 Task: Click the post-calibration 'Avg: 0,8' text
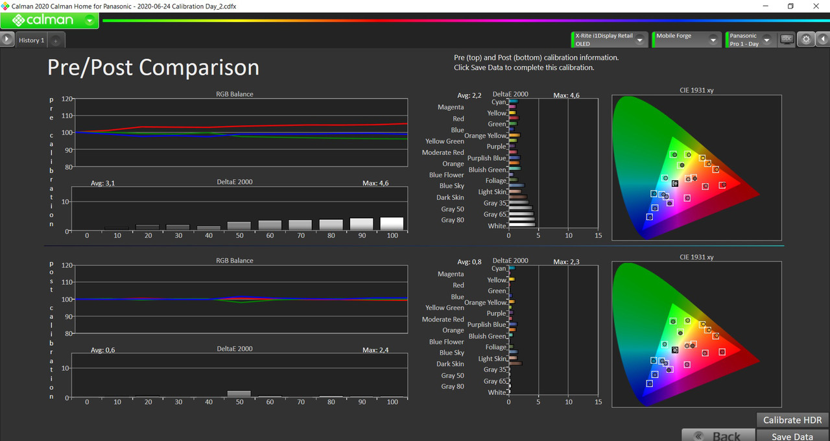click(469, 262)
